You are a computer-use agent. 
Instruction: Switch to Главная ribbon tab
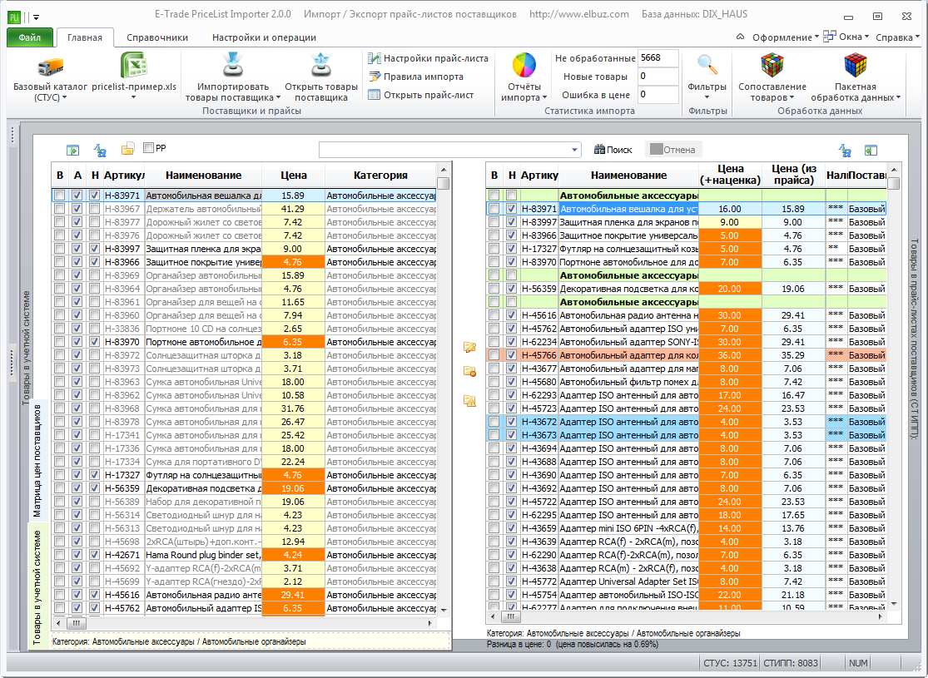[85, 37]
